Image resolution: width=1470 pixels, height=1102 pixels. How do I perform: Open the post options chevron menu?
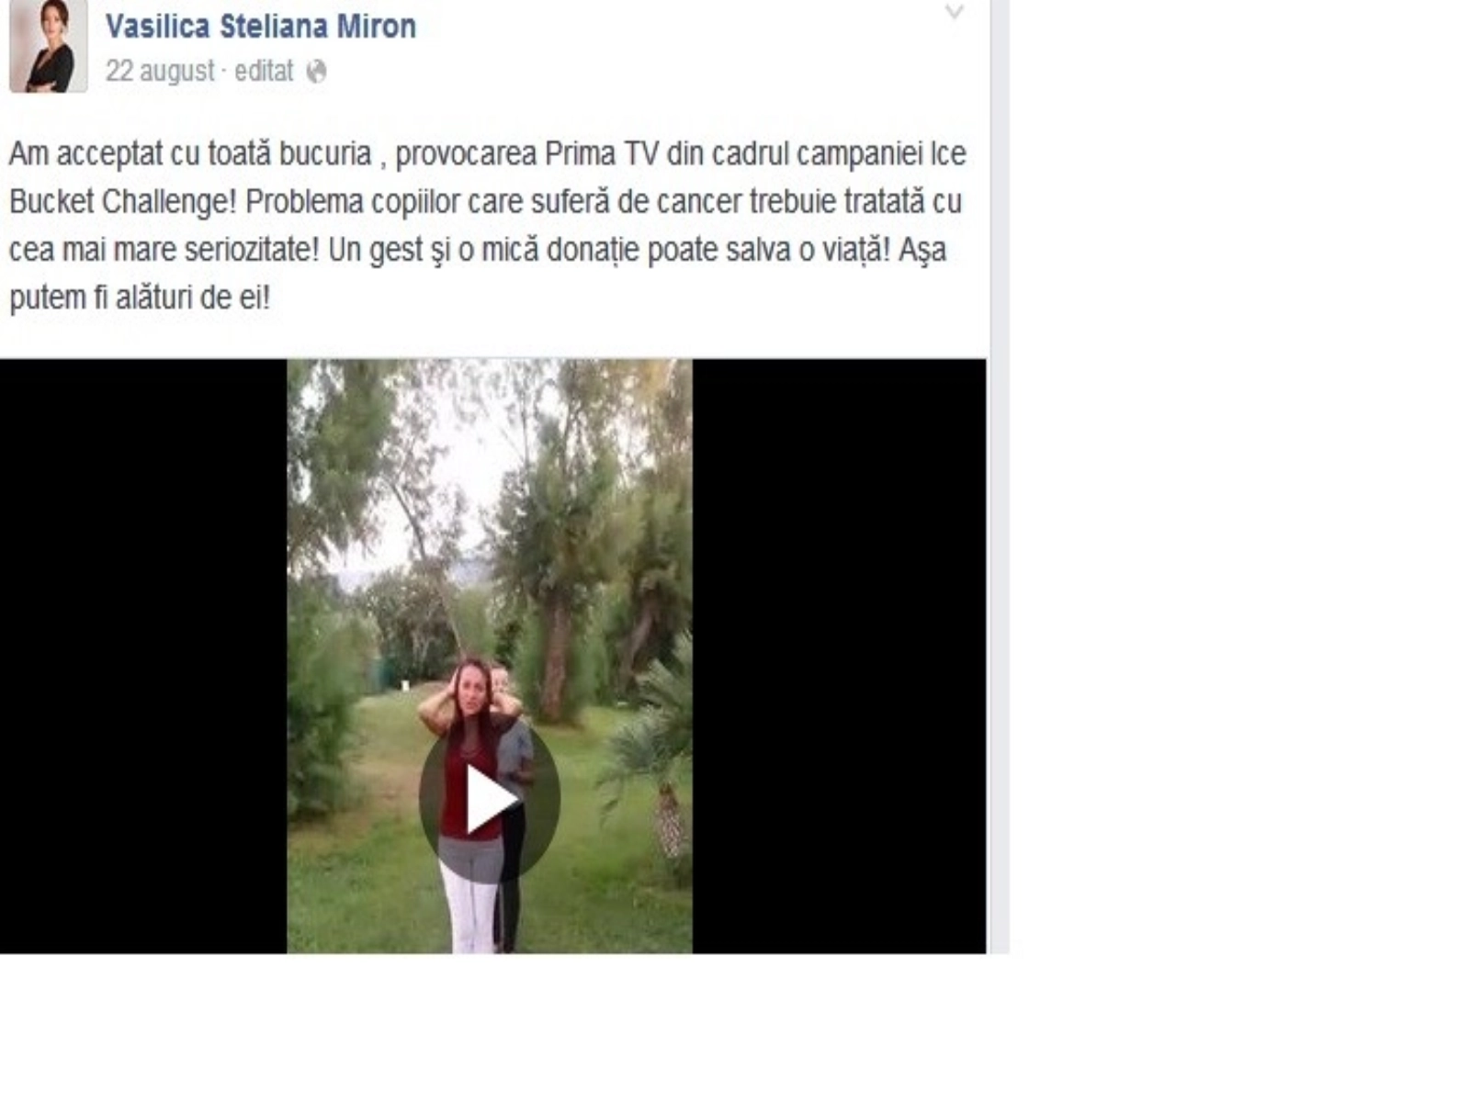tap(955, 13)
